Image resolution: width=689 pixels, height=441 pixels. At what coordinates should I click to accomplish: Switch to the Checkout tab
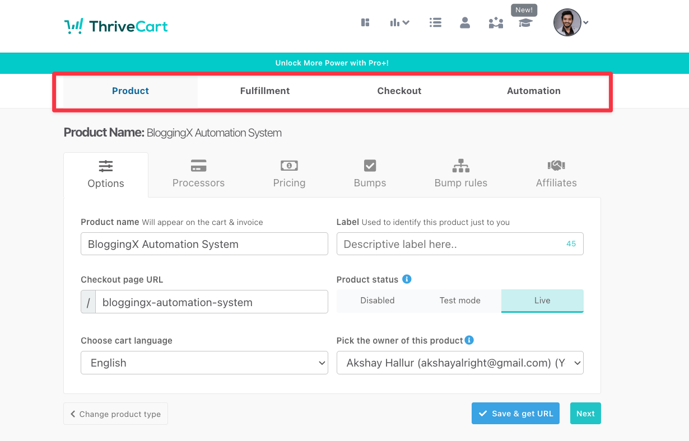[399, 91]
